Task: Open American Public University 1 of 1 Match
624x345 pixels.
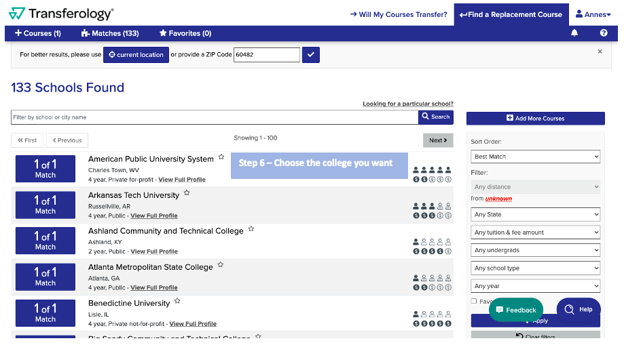Action: (45, 169)
